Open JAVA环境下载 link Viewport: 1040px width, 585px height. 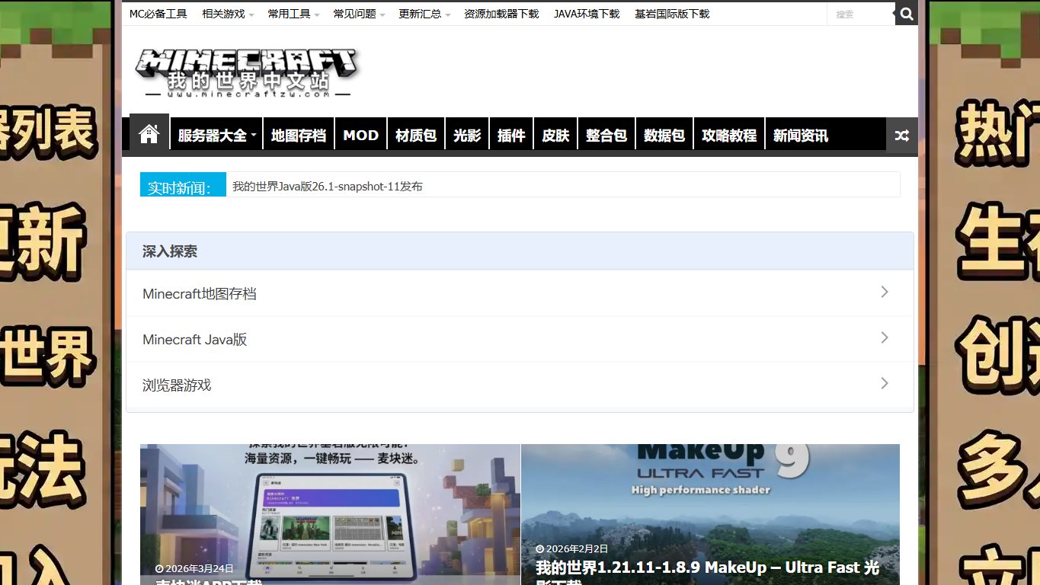587,14
